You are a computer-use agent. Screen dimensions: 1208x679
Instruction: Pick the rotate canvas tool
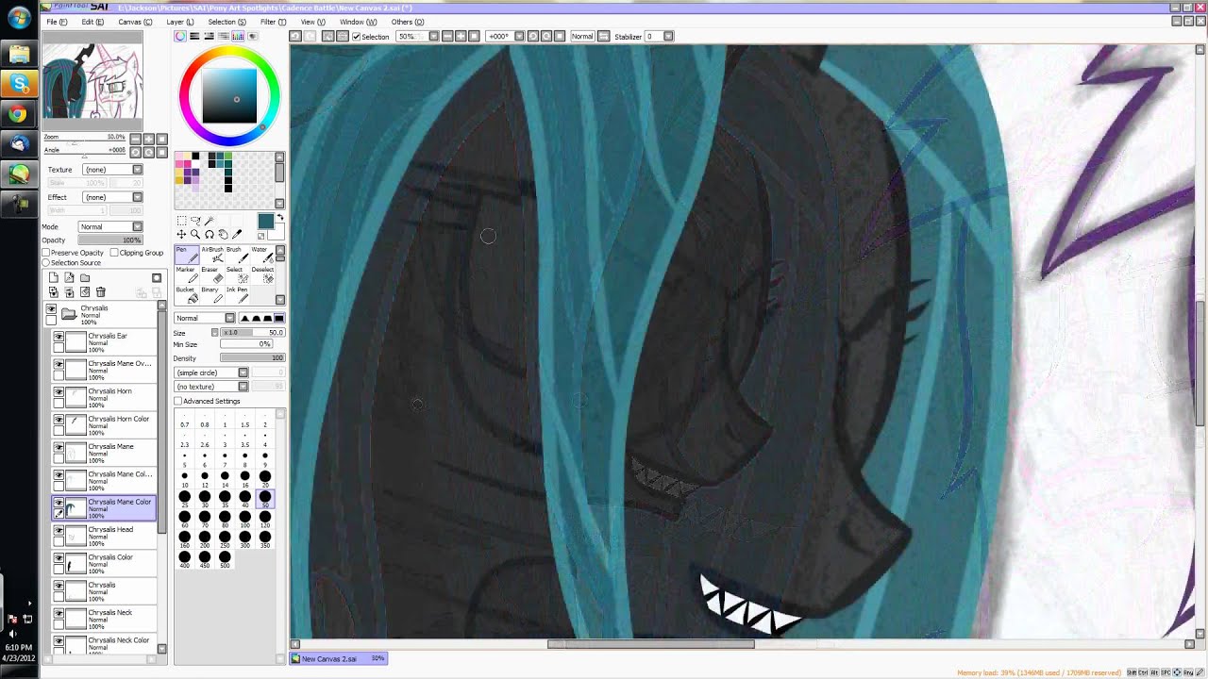pyautogui.click(x=210, y=234)
